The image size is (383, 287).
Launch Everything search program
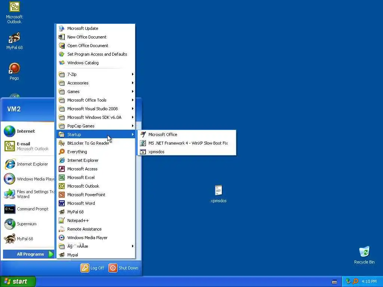click(x=96, y=152)
